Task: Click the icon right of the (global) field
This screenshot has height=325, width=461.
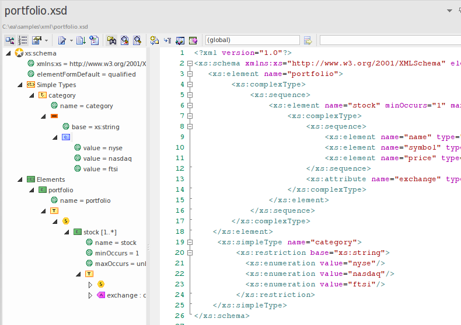Action: (x=308, y=40)
